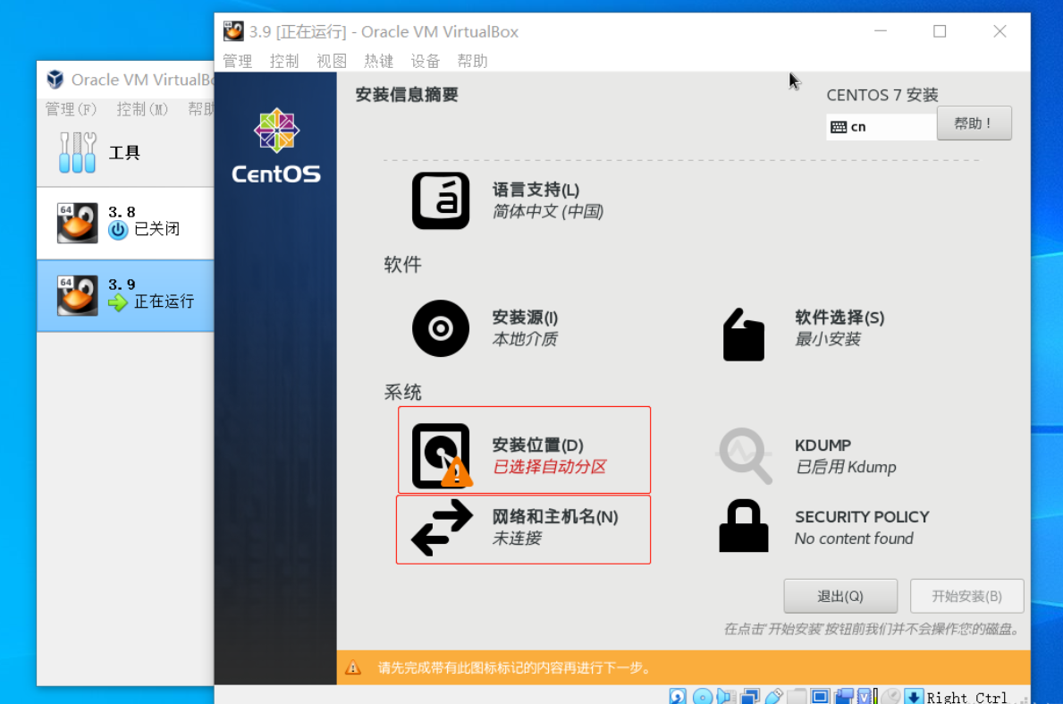This screenshot has width=1063, height=704.
Task: Open Network & Hostname (网络和主机名) arrows icon
Action: tap(442, 528)
